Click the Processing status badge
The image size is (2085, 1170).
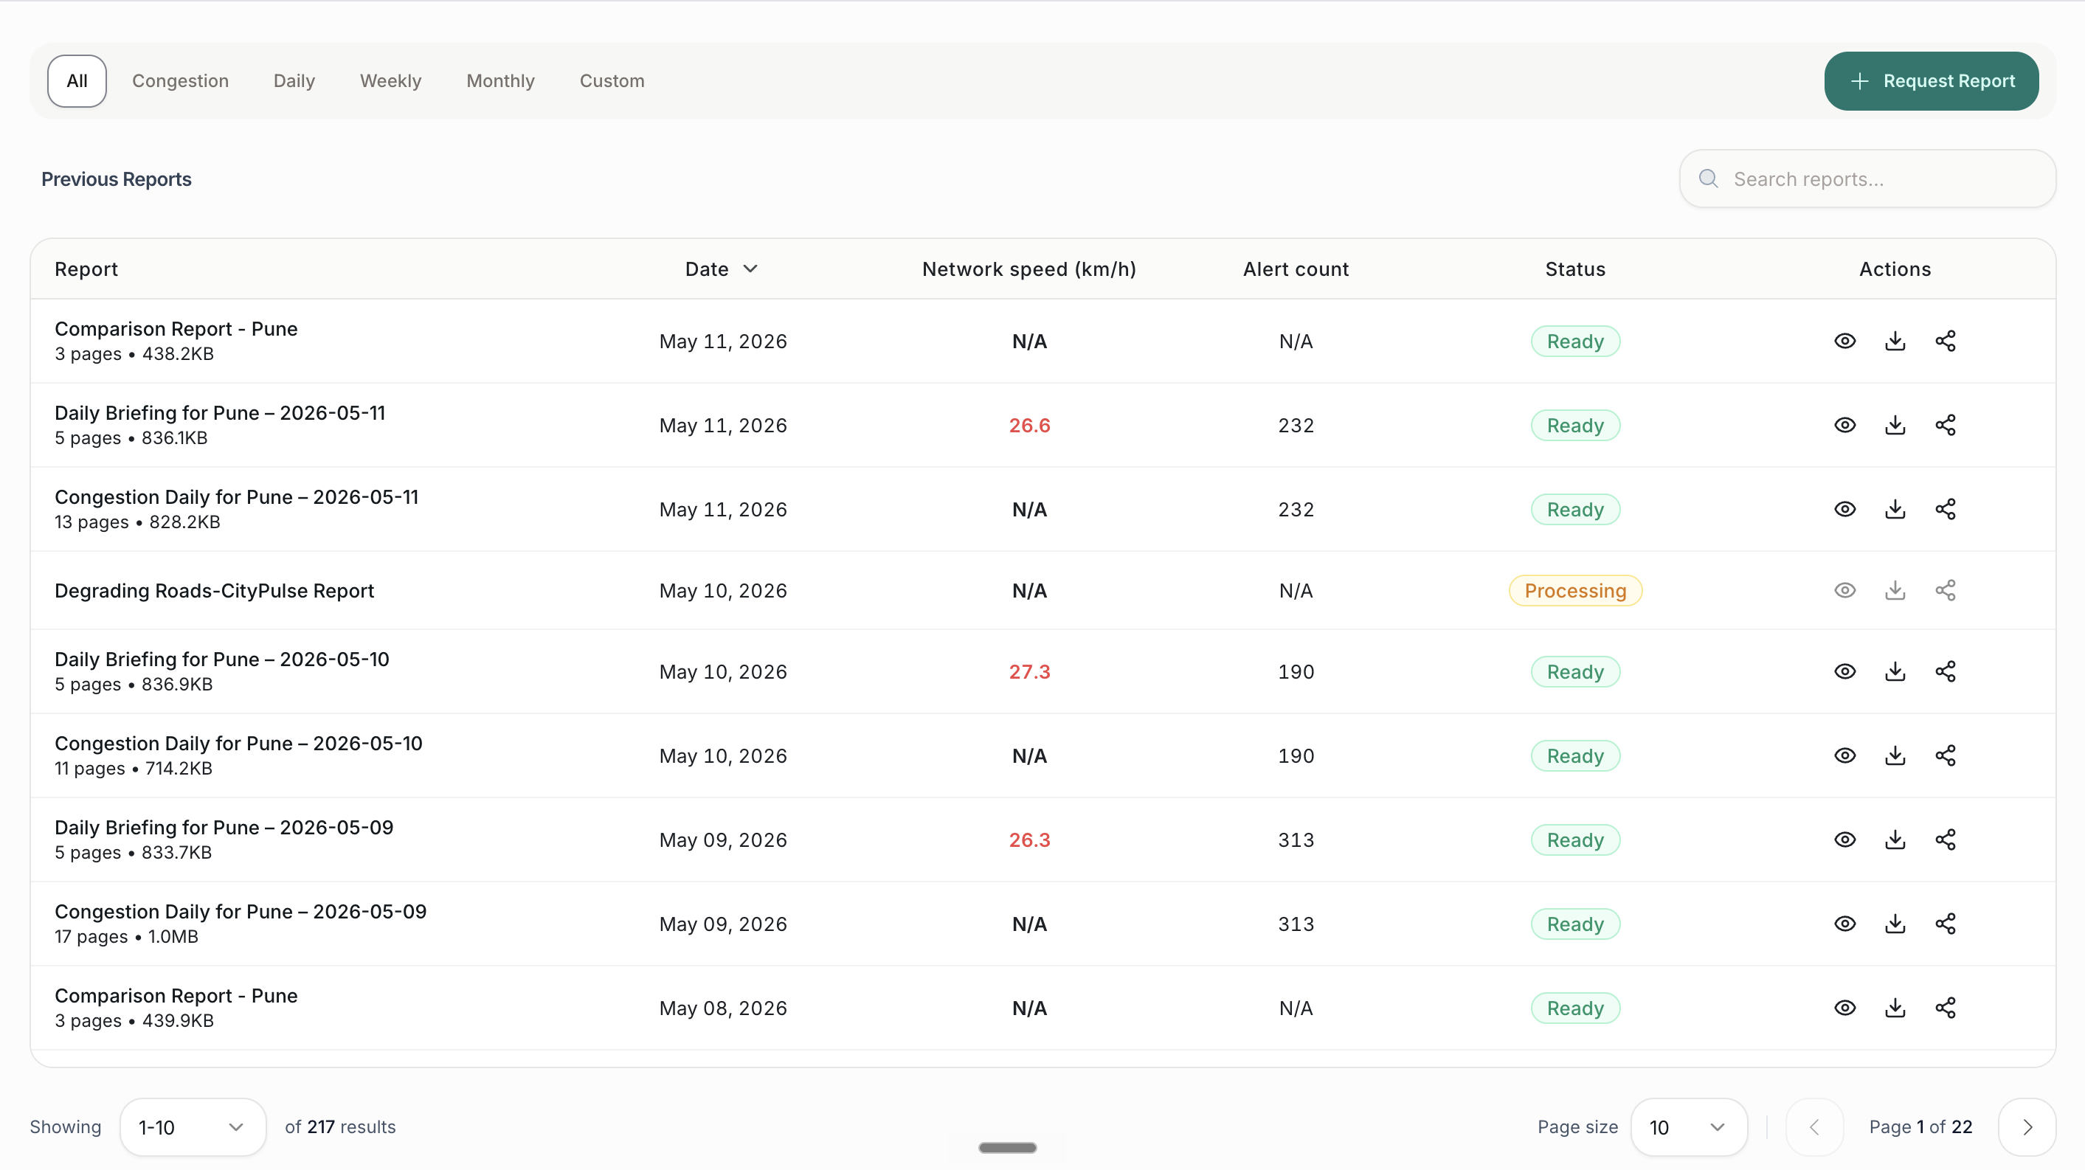tap(1575, 590)
